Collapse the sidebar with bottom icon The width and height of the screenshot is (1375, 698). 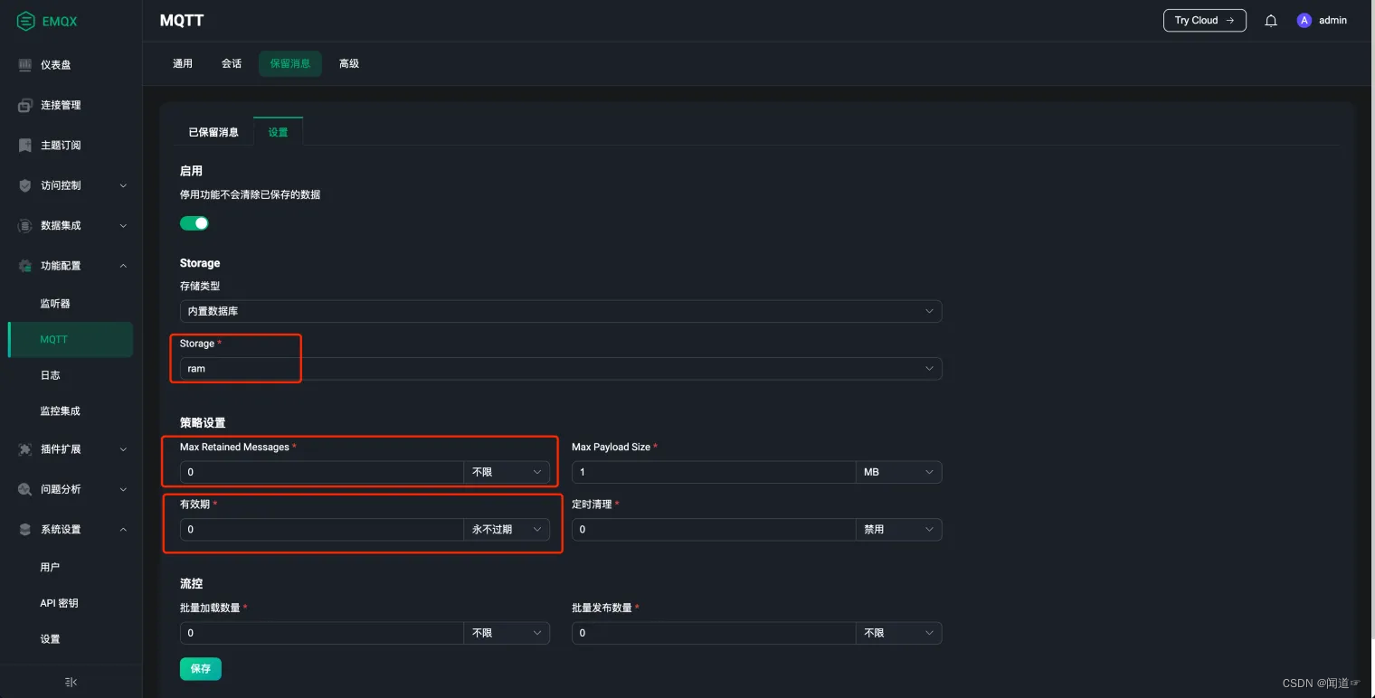click(x=71, y=683)
